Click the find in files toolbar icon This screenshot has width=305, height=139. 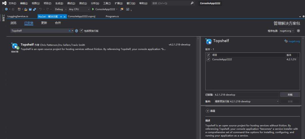(122, 9)
